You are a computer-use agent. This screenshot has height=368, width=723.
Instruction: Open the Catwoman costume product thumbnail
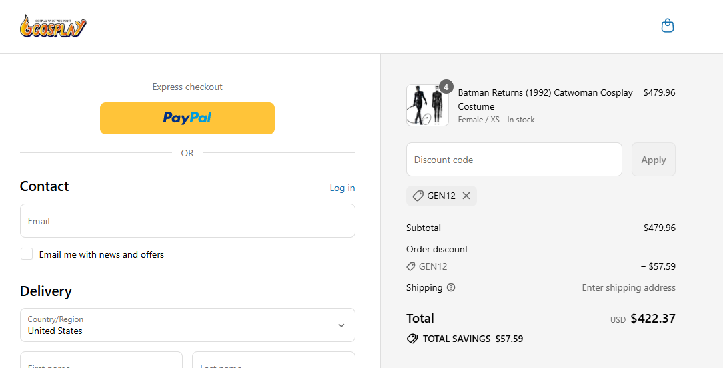point(427,105)
